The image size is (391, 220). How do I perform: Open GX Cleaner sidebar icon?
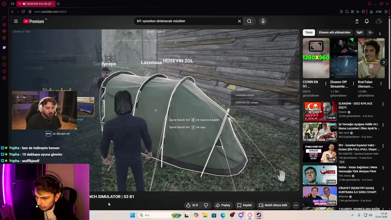point(4,24)
